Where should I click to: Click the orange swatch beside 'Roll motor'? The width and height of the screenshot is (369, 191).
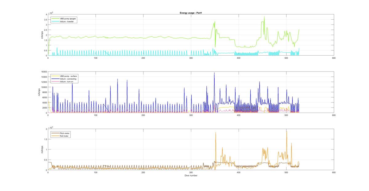55,136
